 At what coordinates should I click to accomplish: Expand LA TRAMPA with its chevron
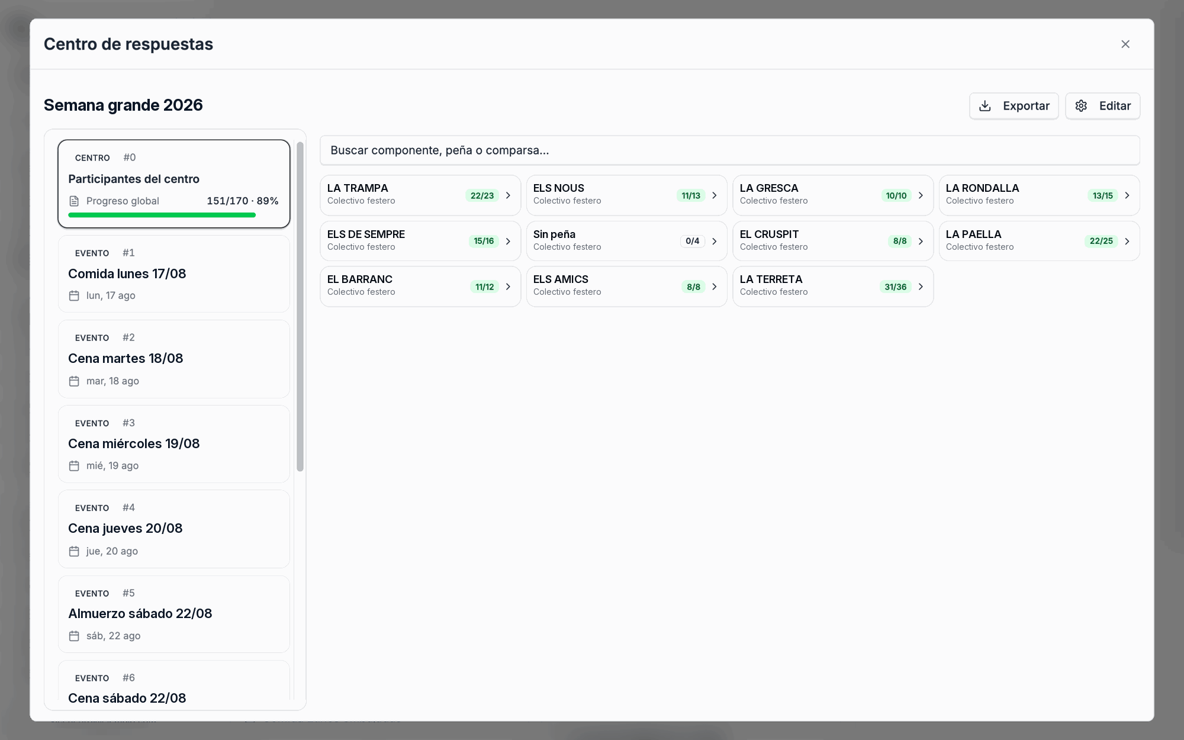pyautogui.click(x=508, y=195)
